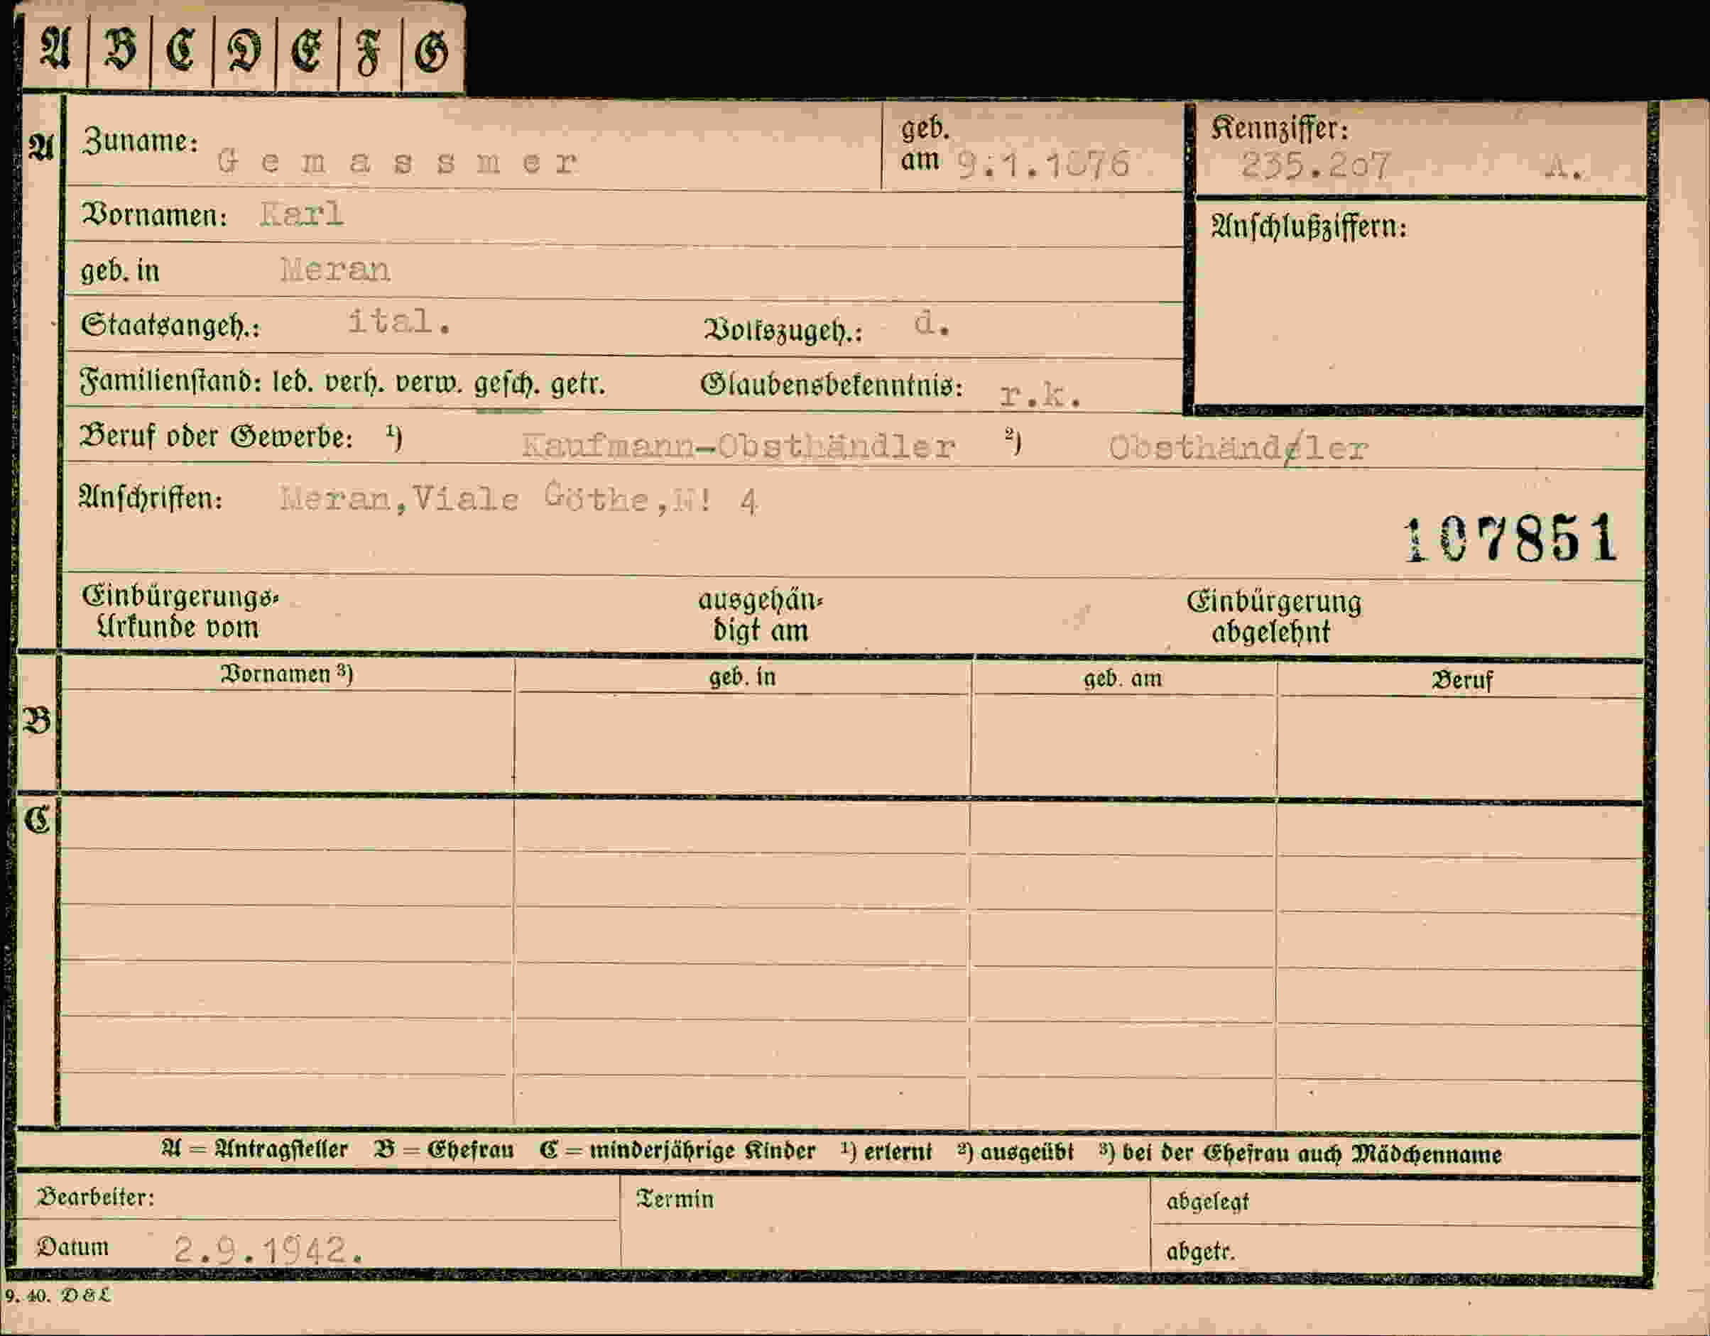Click the legend text 'B = Ehefrau'
Screen dimensions: 1710x1336
[444, 1150]
